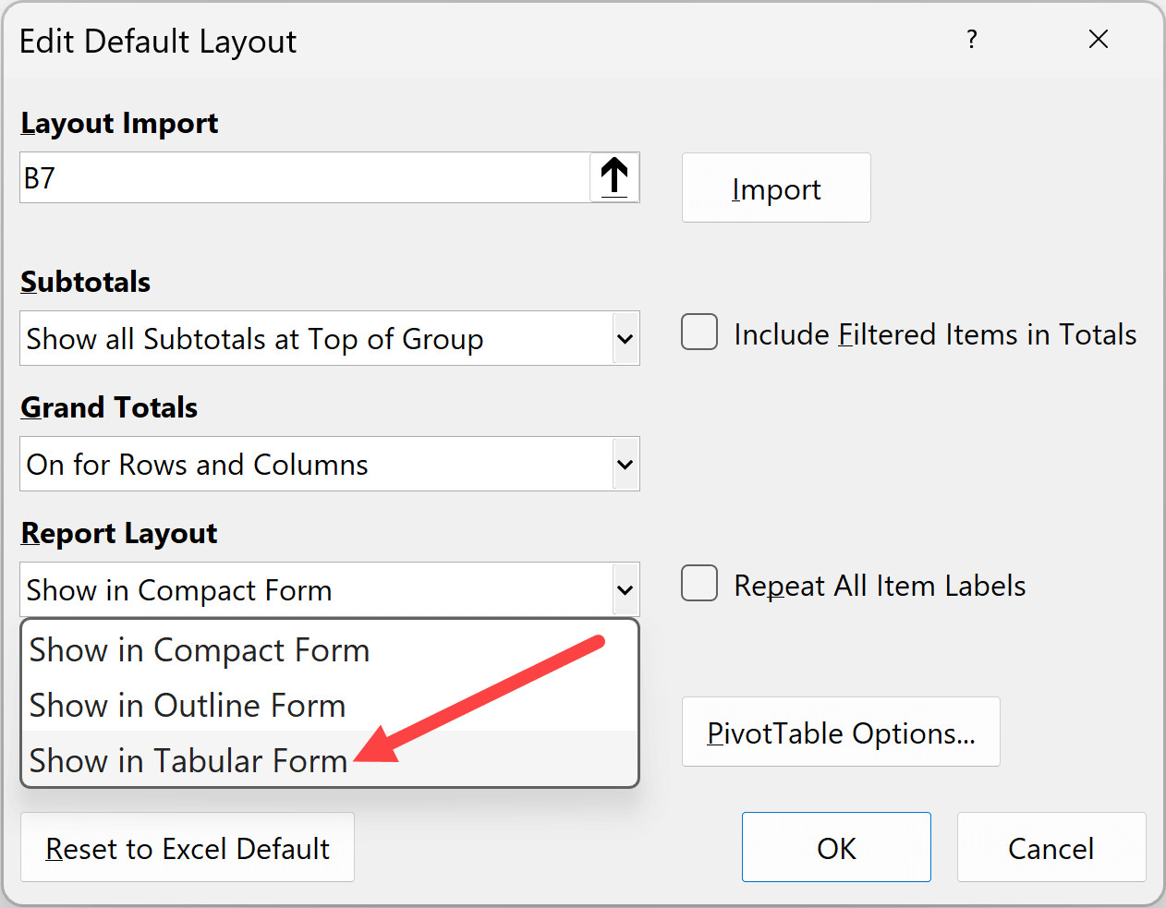Click the Subtotals heading label

pyautogui.click(x=86, y=282)
